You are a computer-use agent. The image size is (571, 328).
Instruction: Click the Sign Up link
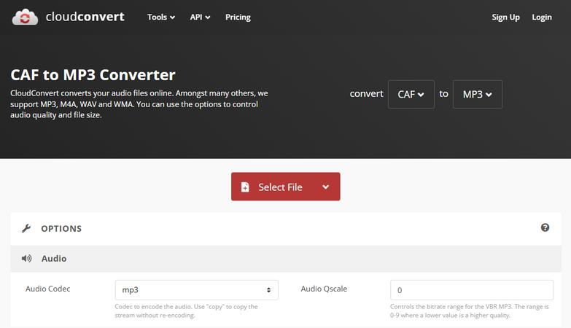coord(505,17)
